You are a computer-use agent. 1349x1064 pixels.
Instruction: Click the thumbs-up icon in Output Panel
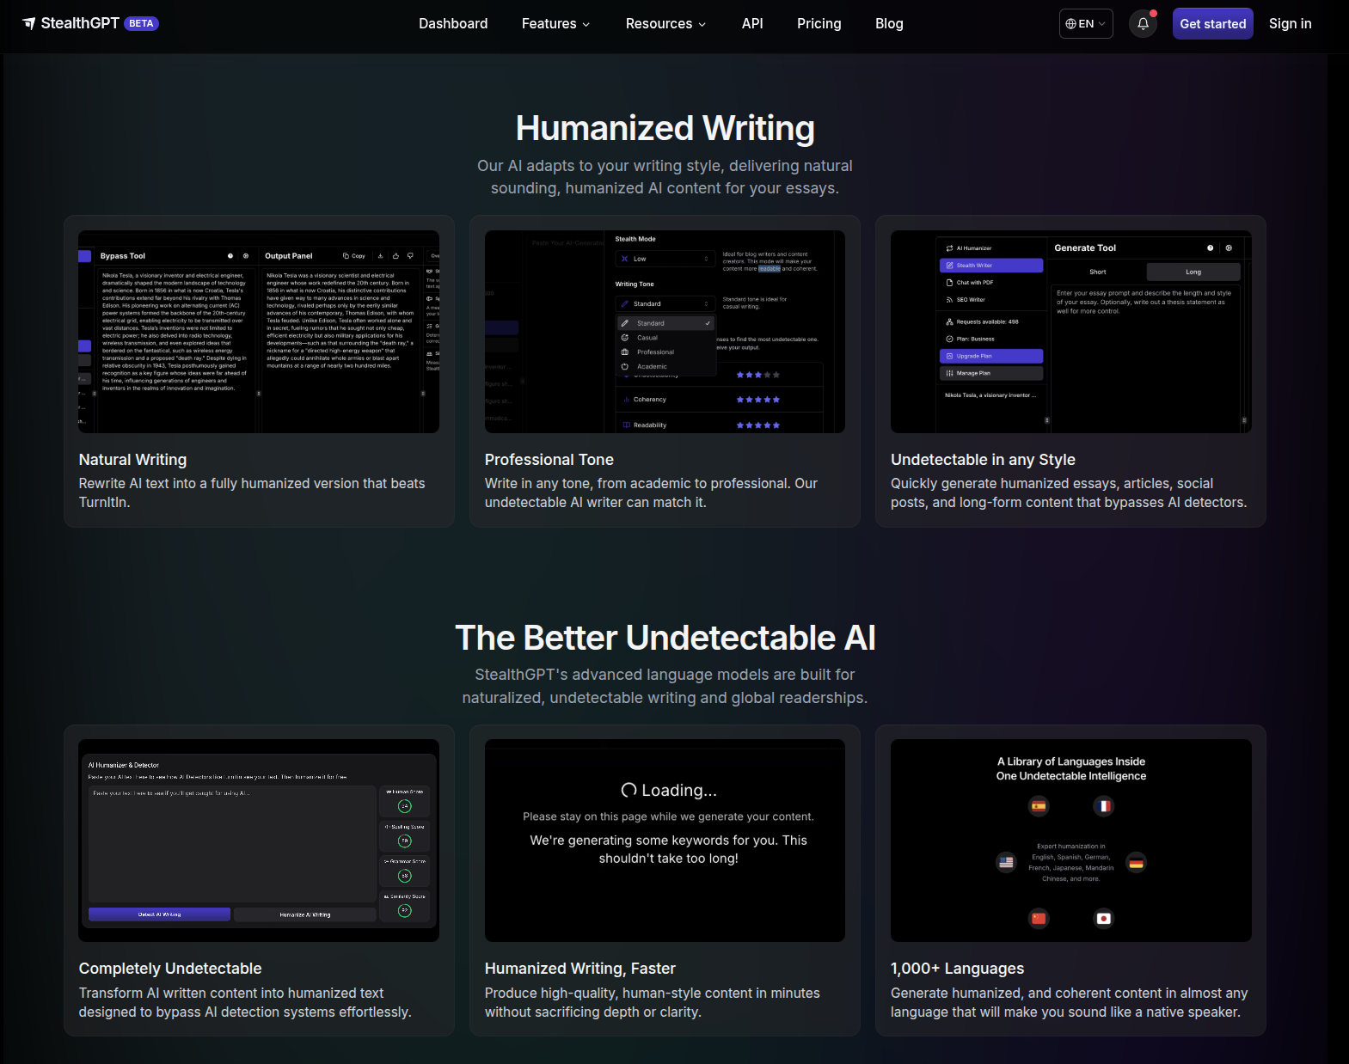pos(396,256)
